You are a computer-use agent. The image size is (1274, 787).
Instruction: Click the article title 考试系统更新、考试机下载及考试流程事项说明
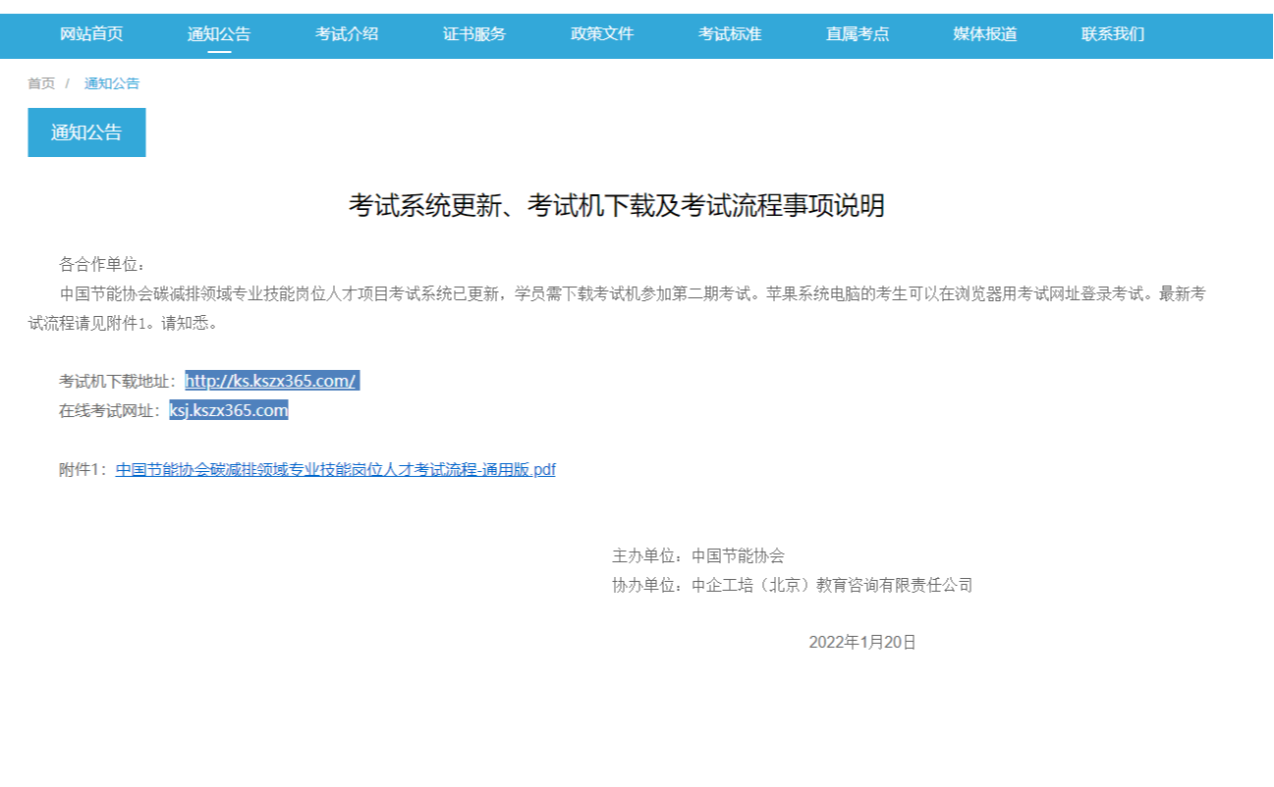point(617,206)
